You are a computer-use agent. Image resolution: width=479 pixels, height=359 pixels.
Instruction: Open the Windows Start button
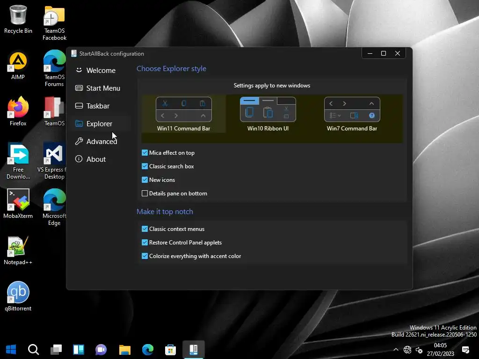pyautogui.click(x=11, y=349)
